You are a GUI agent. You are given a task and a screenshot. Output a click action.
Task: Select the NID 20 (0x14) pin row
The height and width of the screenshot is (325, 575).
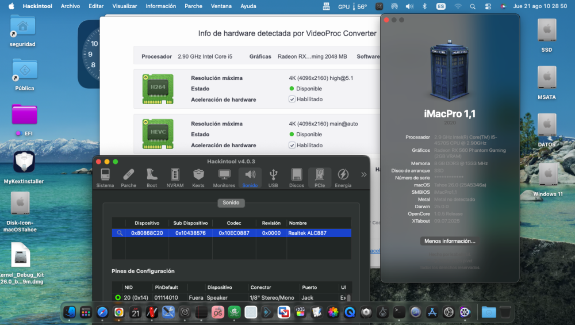coord(229,297)
